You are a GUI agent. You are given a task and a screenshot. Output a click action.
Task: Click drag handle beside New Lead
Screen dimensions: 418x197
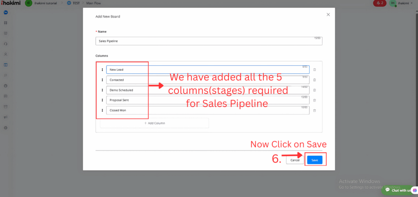click(102, 70)
